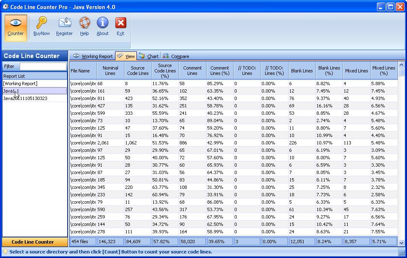Click the total blank percentage 8.24%
Screen dimensions: 407x258
[329, 242]
